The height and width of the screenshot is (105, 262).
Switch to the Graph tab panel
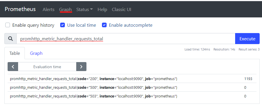(x=36, y=53)
